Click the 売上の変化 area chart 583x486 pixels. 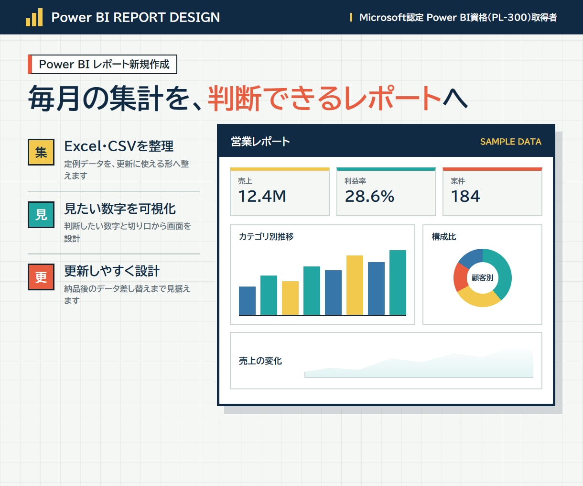coord(419,364)
